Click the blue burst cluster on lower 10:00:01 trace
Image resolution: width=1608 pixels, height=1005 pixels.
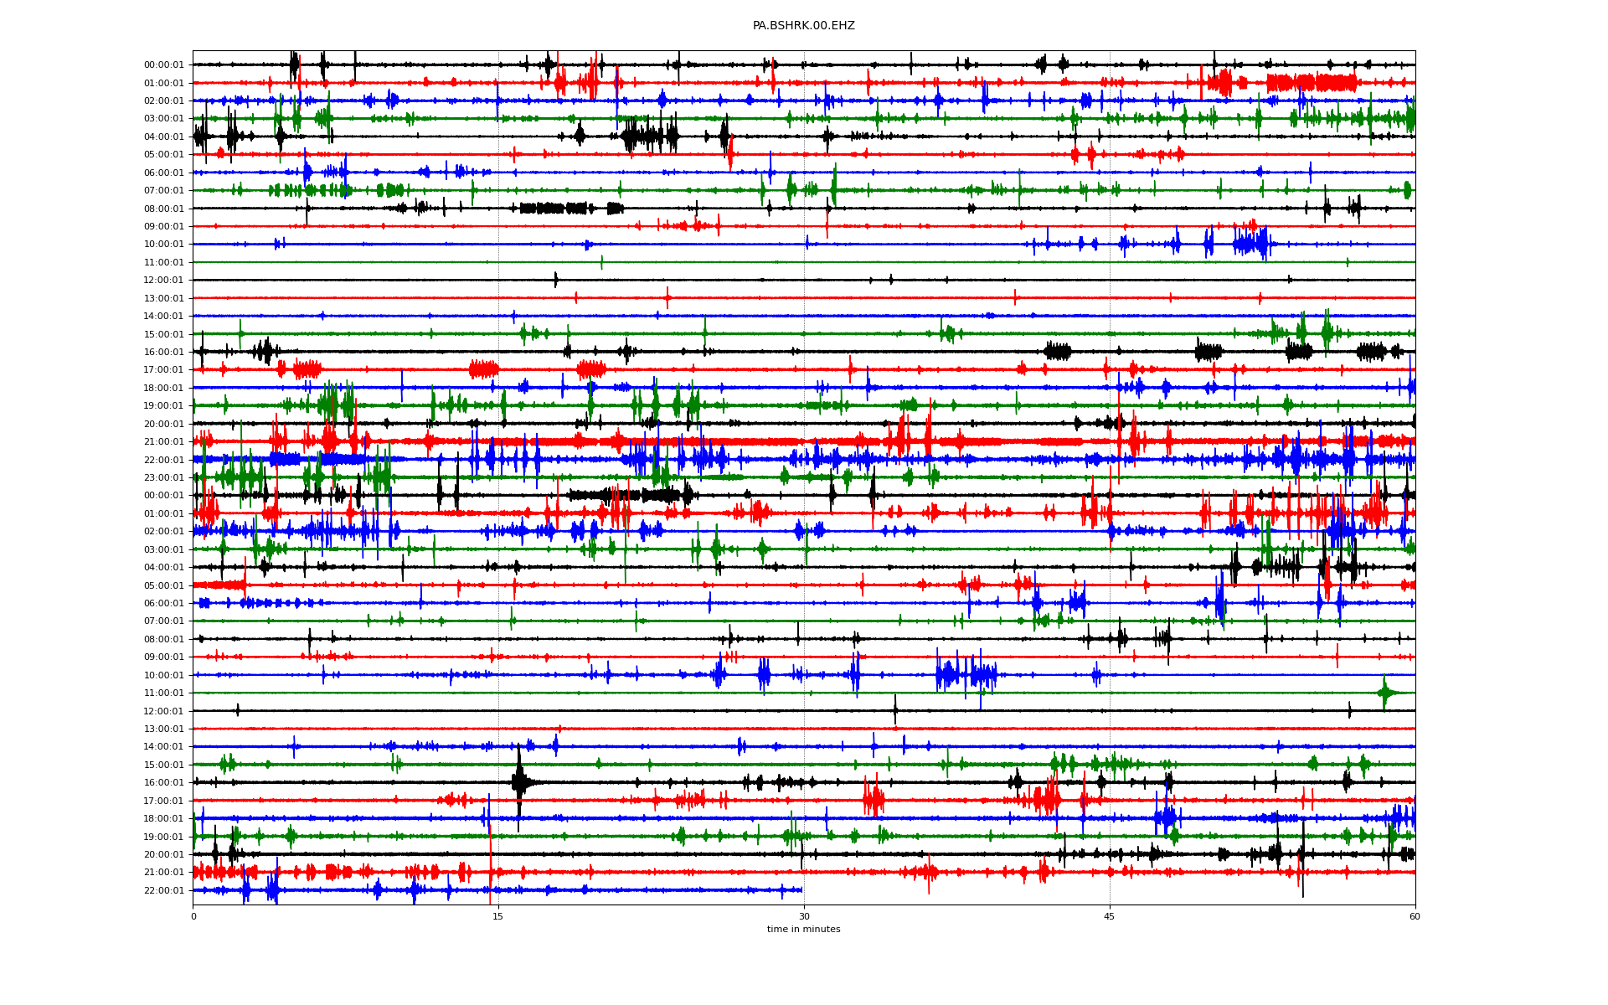(x=965, y=675)
